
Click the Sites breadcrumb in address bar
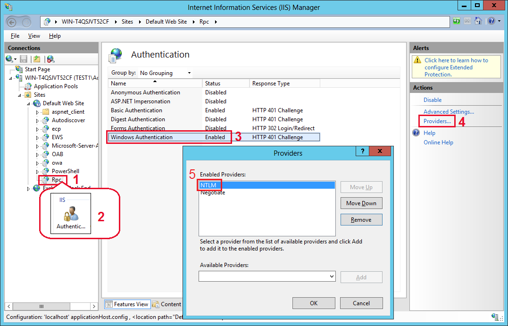pos(127,22)
